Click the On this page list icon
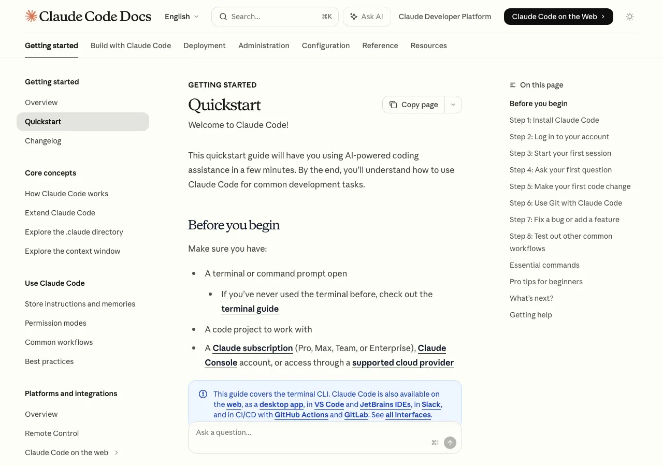 tap(513, 85)
